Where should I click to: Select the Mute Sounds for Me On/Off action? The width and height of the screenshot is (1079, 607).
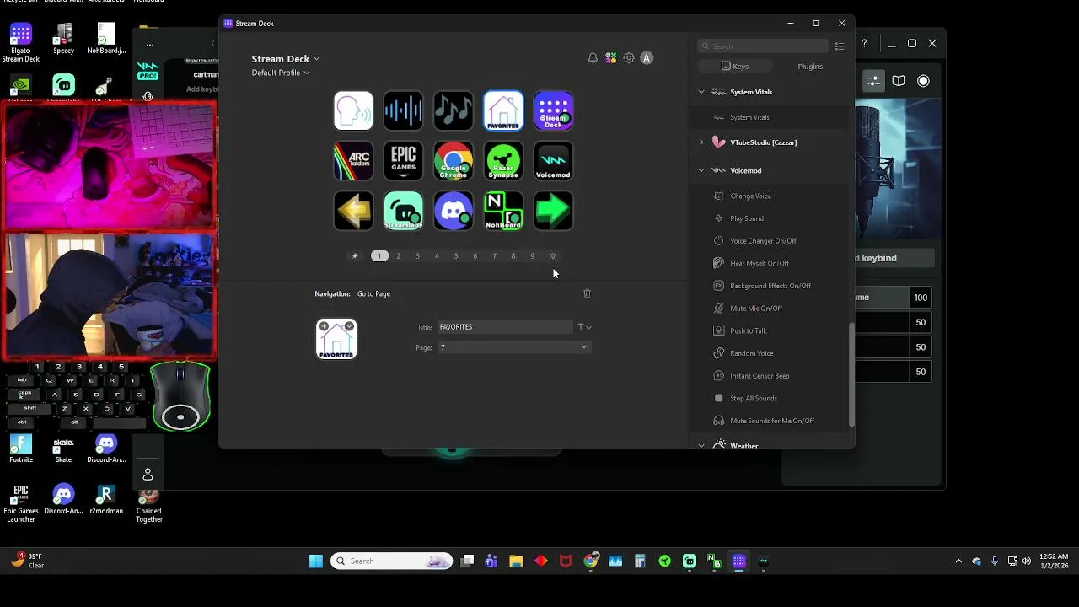[769, 421]
